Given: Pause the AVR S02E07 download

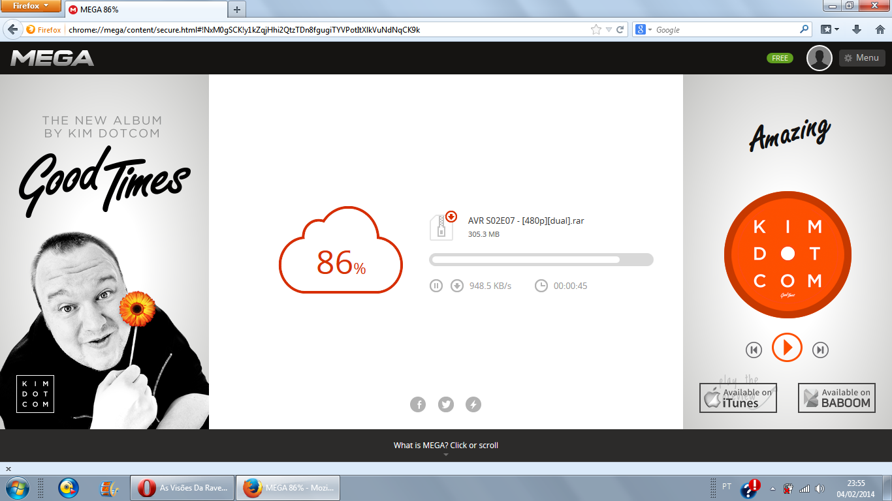Looking at the screenshot, I should pyautogui.click(x=436, y=285).
